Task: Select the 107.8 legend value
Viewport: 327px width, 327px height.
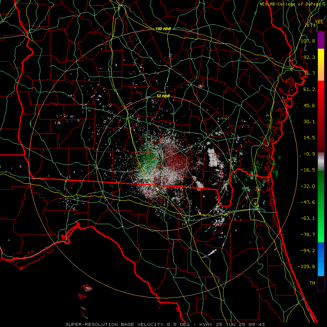Action: (308, 41)
